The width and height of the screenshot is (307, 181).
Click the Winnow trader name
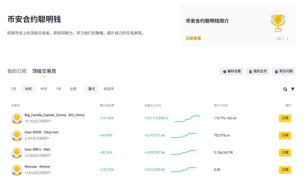click(x=31, y=166)
